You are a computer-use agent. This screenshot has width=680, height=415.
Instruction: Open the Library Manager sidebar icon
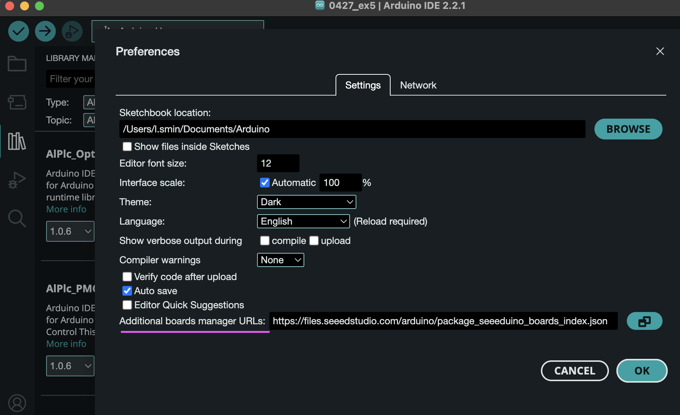click(17, 141)
